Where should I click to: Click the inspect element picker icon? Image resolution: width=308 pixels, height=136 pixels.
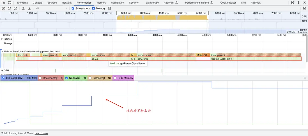4,3
